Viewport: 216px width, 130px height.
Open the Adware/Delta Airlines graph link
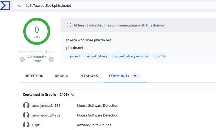click(x=94, y=125)
